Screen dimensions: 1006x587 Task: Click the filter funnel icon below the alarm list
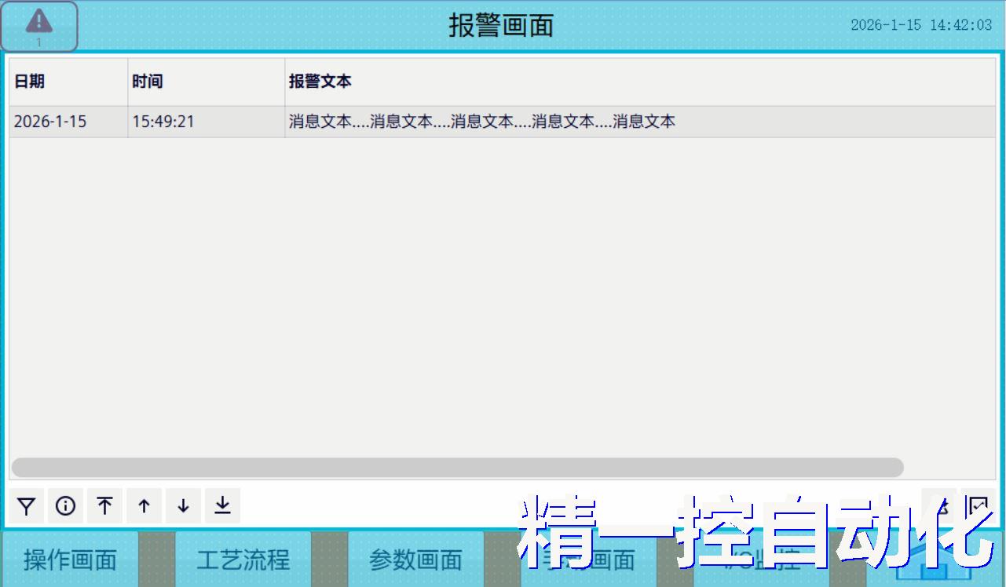(27, 505)
